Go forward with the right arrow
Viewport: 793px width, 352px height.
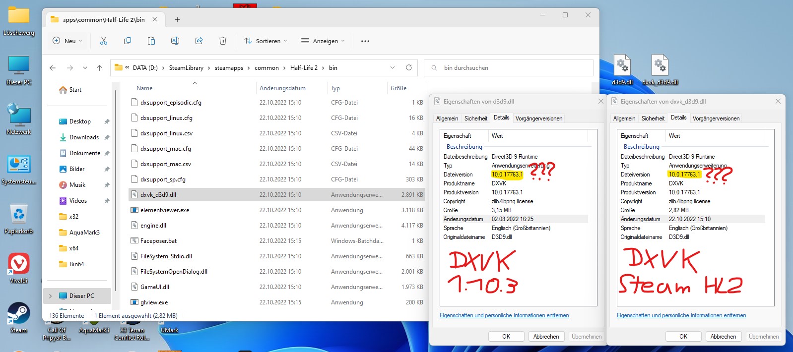70,68
